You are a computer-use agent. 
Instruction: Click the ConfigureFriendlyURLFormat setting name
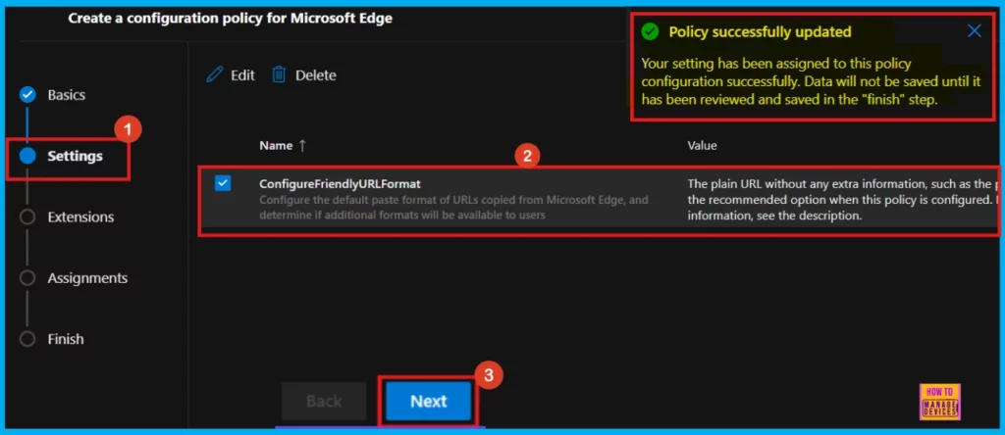[340, 183]
